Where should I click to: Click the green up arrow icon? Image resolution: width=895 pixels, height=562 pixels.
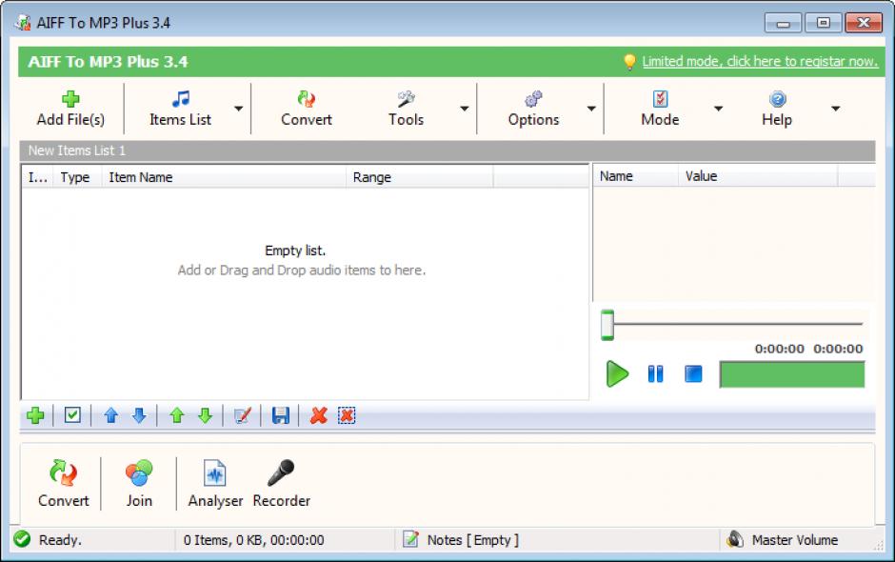point(177,415)
